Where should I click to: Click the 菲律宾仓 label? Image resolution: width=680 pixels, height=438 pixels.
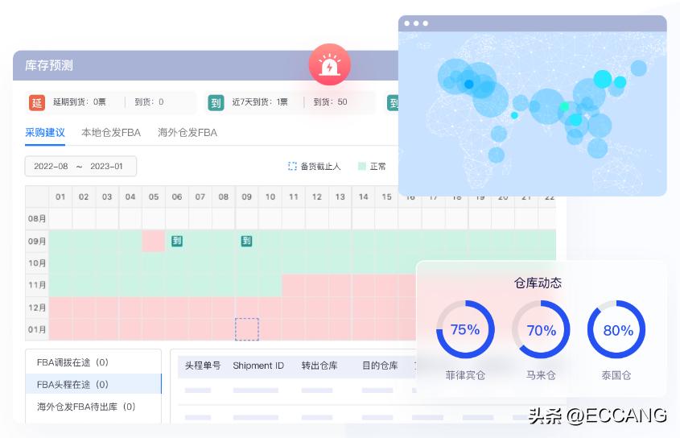[465, 375]
